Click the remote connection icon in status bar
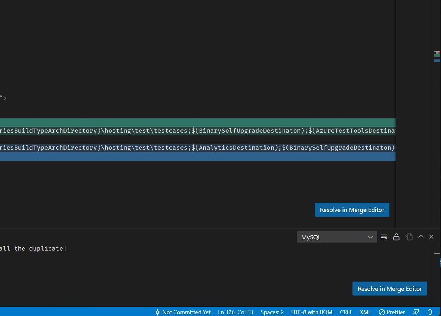441x316 pixels. pyautogui.click(x=415, y=312)
